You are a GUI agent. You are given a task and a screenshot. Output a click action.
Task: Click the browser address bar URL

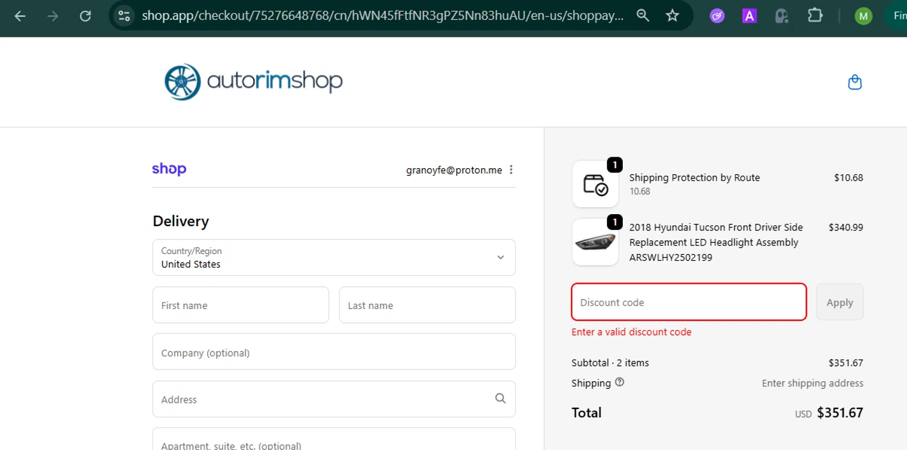[x=382, y=16]
